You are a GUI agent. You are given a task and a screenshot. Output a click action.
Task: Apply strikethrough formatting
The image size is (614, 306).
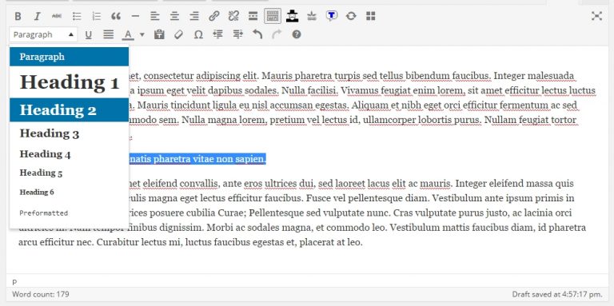pos(57,16)
